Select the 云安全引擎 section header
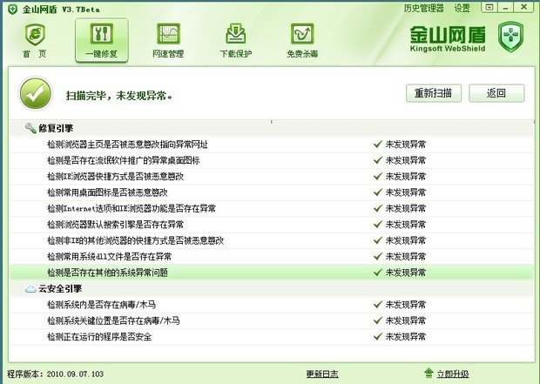This screenshot has height=384, width=540. [272, 288]
